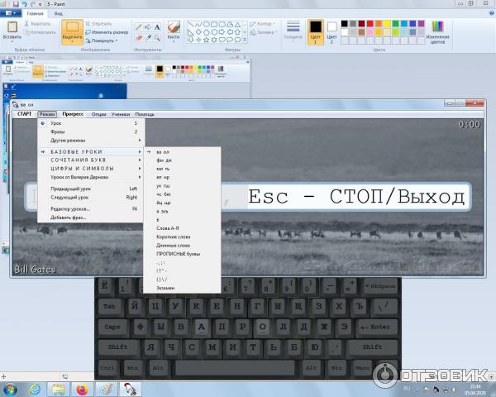
Task: Click Предыдущий урок menu command
Action: pyautogui.click(x=91, y=189)
